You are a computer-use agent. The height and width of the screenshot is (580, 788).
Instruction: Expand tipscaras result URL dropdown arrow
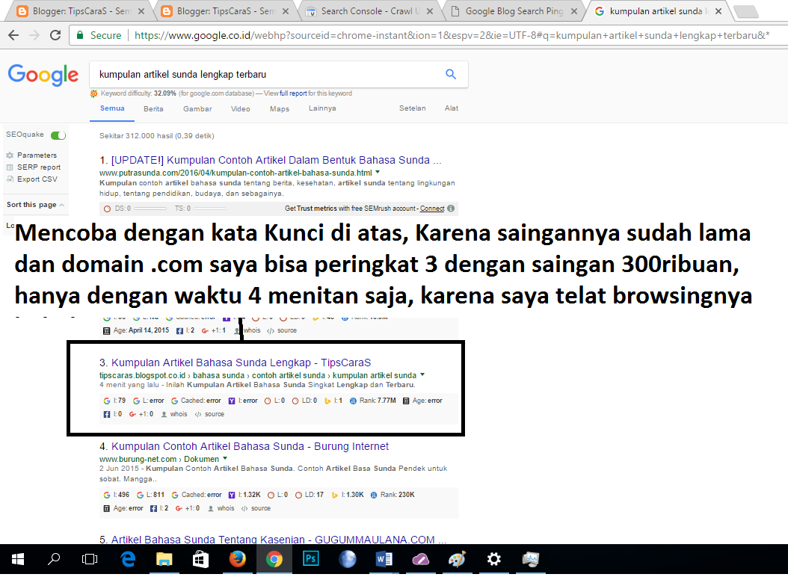coord(422,375)
